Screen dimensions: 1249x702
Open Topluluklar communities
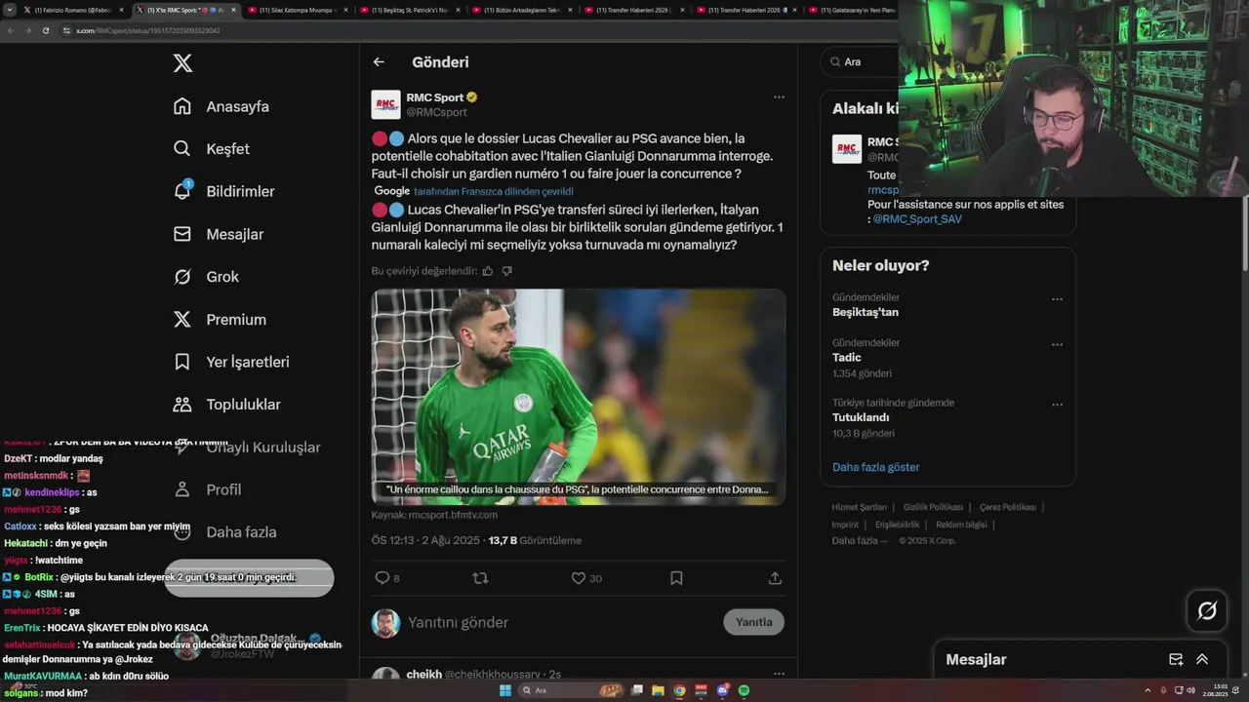(x=226, y=405)
